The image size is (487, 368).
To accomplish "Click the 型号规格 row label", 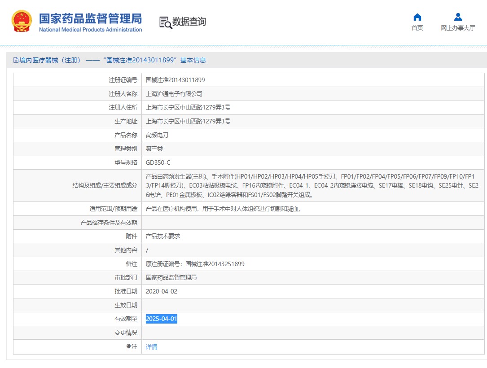I will point(126,163).
